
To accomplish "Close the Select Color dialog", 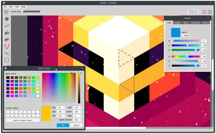I will pyautogui.click(x=82, y=68).
